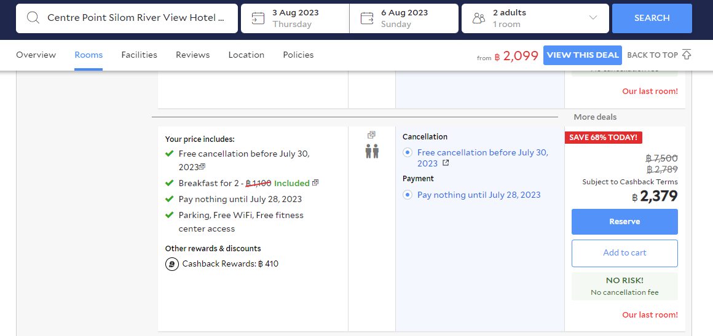Image resolution: width=713 pixels, height=336 pixels.
Task: Click the check-out calendar icon
Action: point(366,18)
